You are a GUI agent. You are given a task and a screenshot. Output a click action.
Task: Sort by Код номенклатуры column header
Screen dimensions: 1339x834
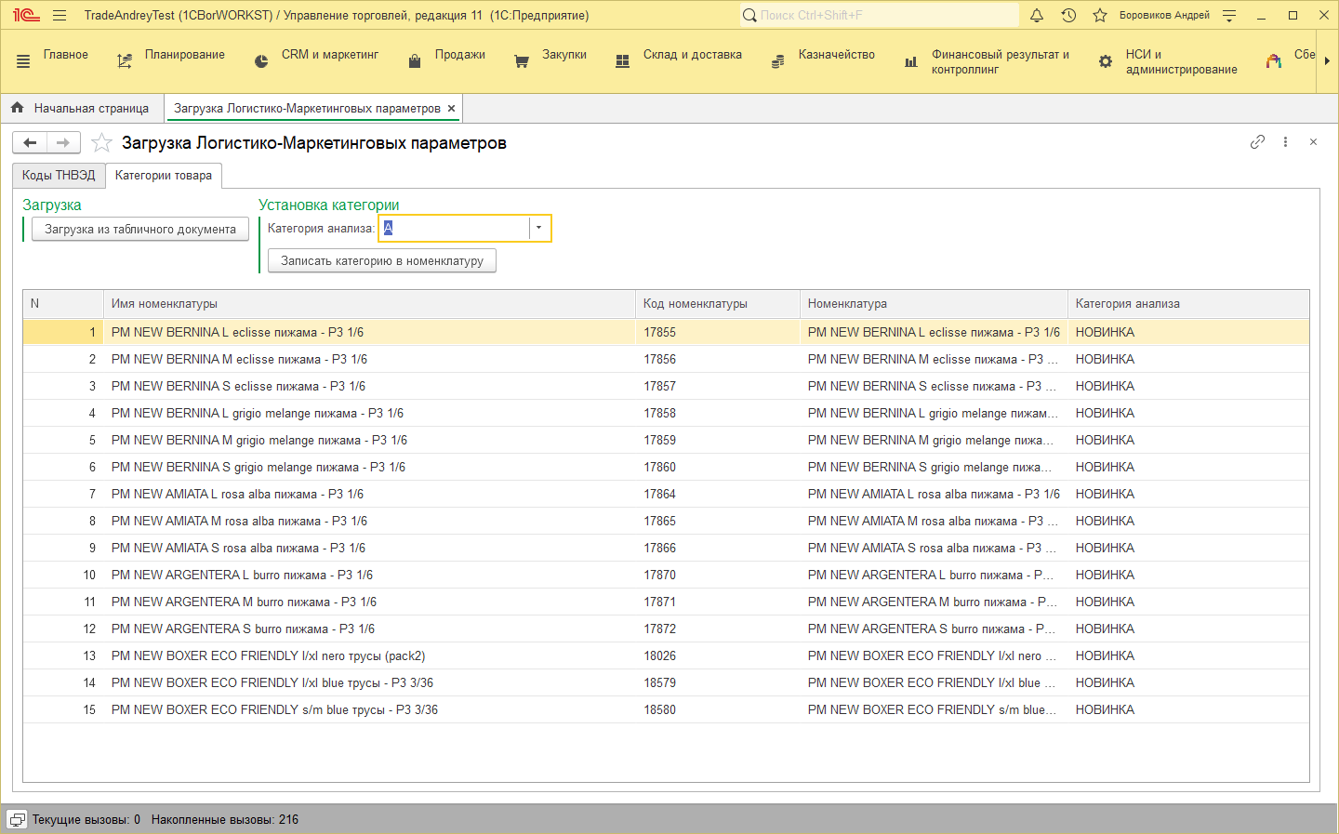[x=717, y=303]
